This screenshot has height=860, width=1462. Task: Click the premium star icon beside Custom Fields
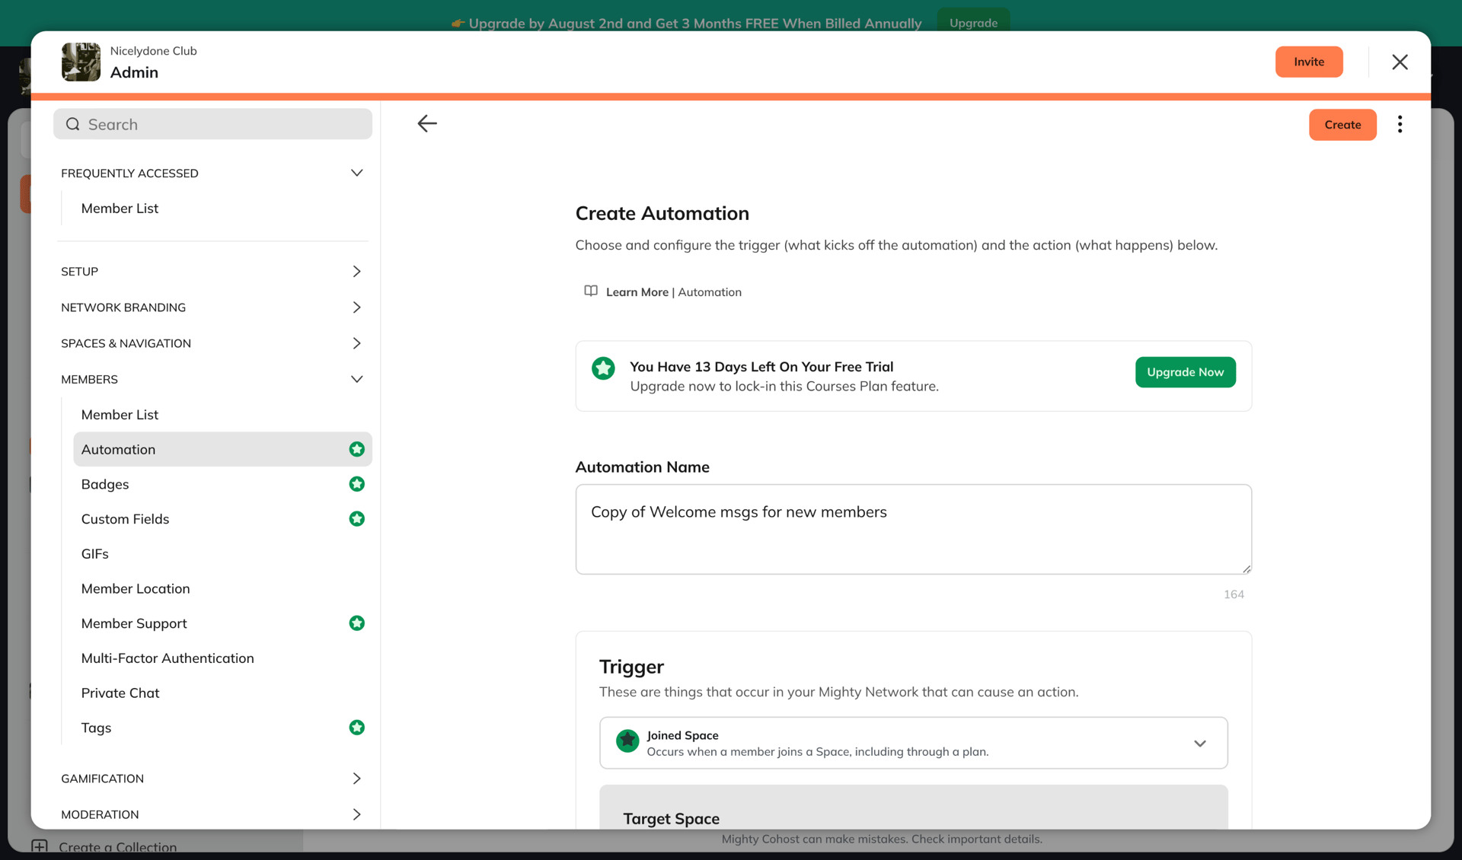[x=357, y=519]
